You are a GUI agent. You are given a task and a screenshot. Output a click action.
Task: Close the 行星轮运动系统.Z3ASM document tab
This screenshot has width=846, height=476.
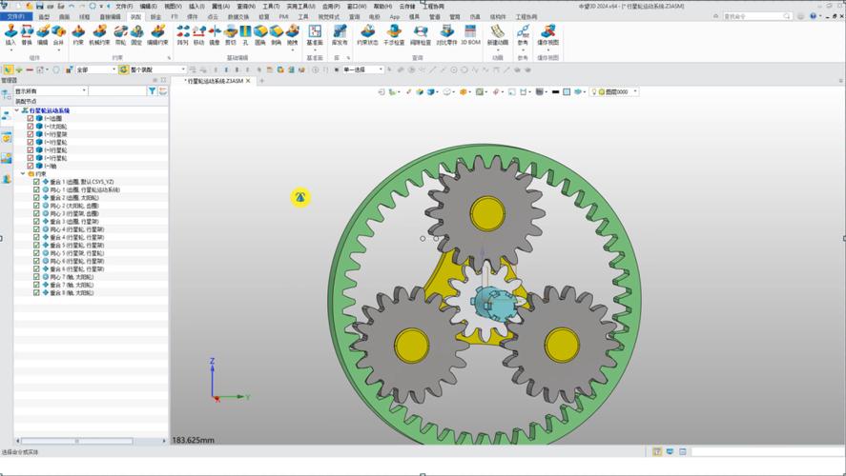click(248, 81)
